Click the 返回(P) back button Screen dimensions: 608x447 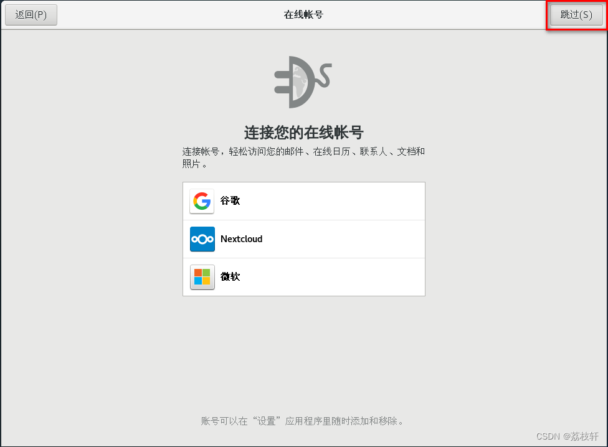(x=31, y=15)
